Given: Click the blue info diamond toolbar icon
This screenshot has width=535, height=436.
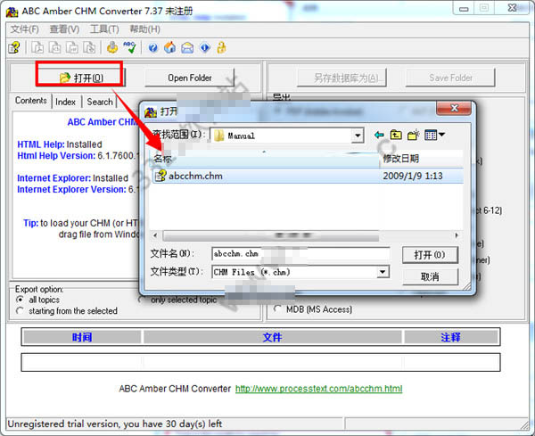Looking at the screenshot, I should pyautogui.click(x=205, y=47).
